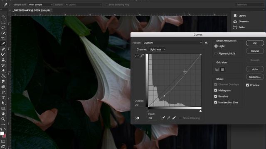Select the Pigment/Ink % radio button

[216, 53]
